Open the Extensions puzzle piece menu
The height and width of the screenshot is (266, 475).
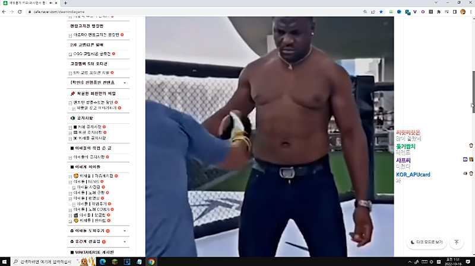coord(439,12)
